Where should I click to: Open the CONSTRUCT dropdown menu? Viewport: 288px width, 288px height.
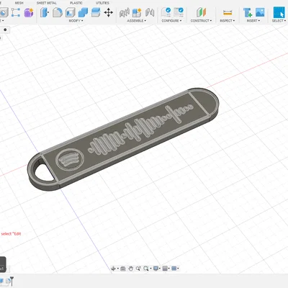(201, 21)
